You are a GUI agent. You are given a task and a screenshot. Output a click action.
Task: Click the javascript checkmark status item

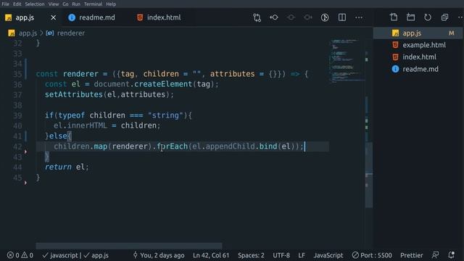[59, 255]
